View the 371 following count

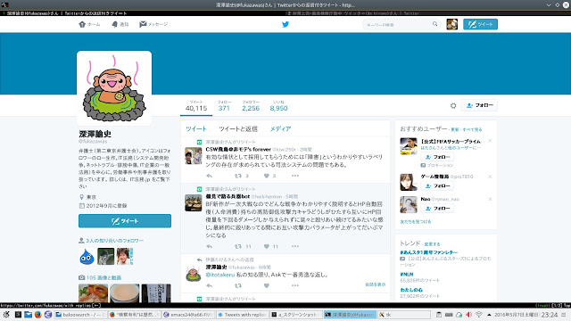224,106
